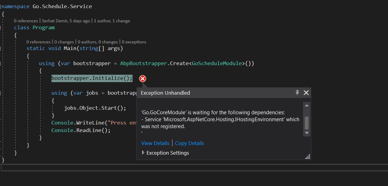
Task: Click the red exception error icon
Action: click(x=142, y=79)
